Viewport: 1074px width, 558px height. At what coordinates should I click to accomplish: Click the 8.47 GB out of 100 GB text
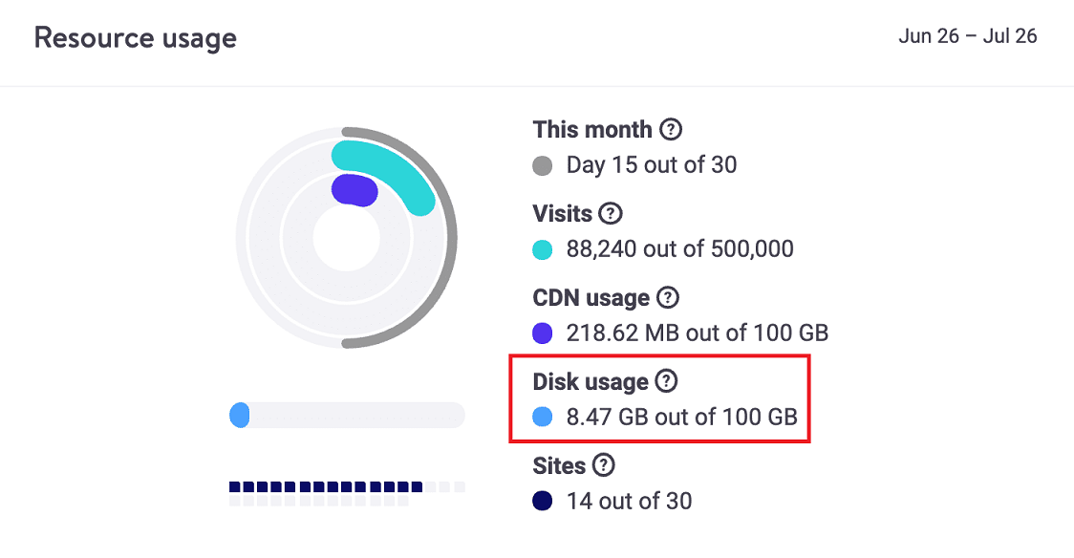coord(681,418)
